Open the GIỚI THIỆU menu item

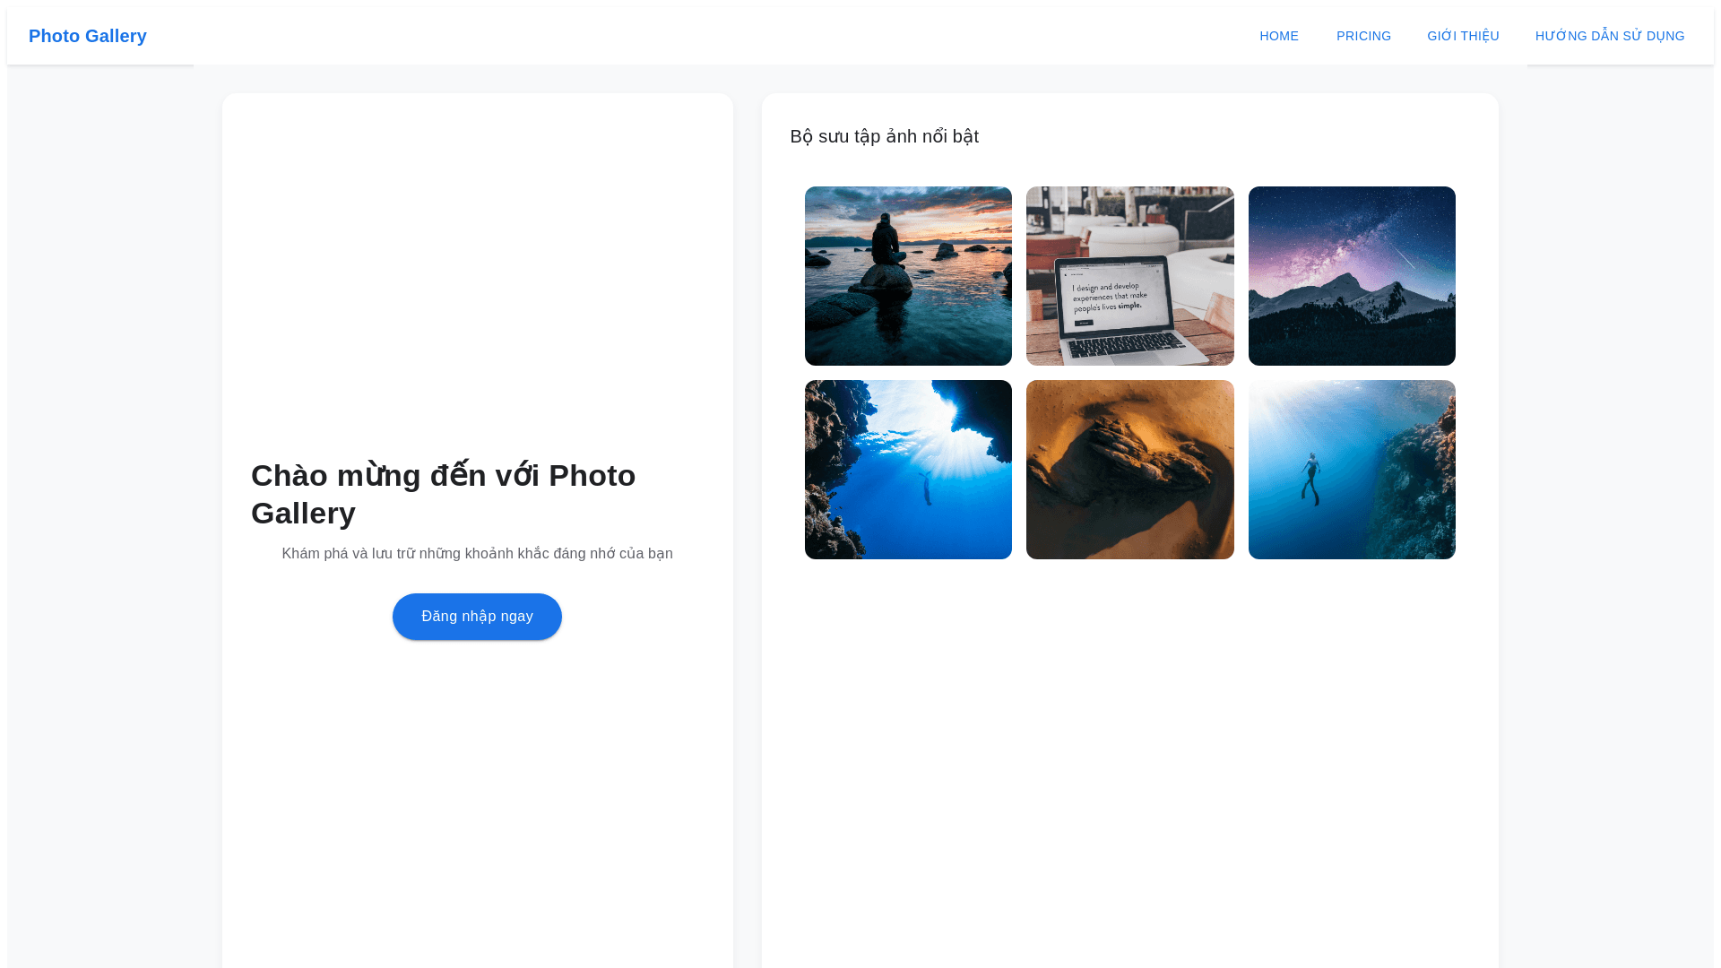click(x=1463, y=36)
